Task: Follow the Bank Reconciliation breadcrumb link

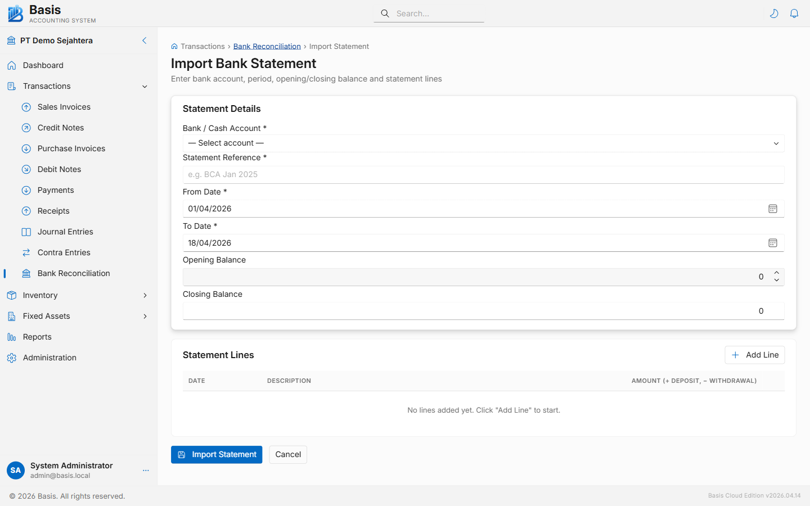Action: click(267, 46)
